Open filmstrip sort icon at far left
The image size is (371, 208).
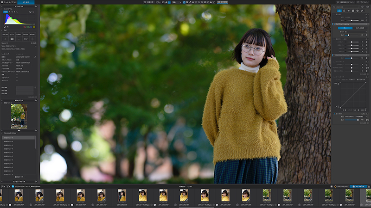[3, 187]
